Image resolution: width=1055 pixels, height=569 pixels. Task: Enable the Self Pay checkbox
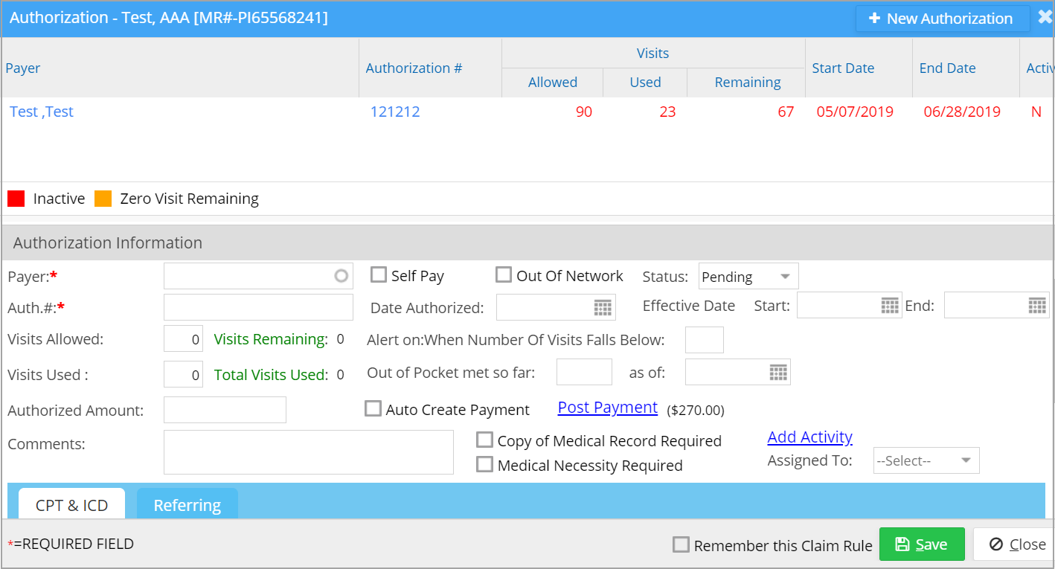(x=379, y=275)
